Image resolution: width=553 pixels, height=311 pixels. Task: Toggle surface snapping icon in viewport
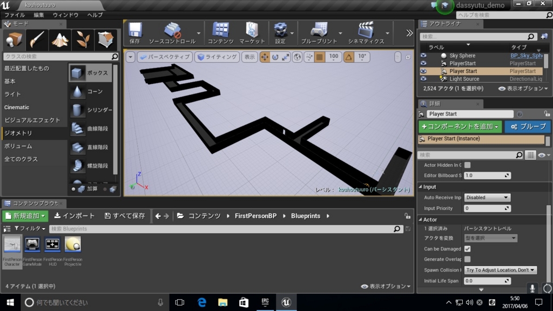[x=309, y=57]
